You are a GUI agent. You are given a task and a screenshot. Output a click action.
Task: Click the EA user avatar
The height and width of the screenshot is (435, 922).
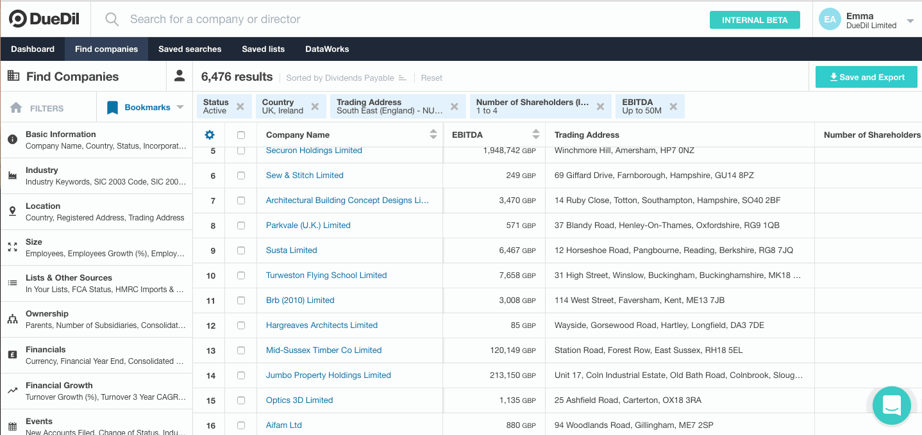click(830, 19)
